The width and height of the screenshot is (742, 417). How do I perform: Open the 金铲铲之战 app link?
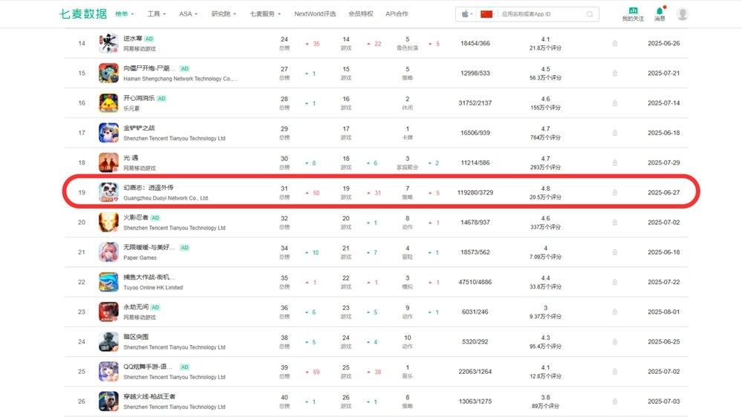click(x=139, y=128)
